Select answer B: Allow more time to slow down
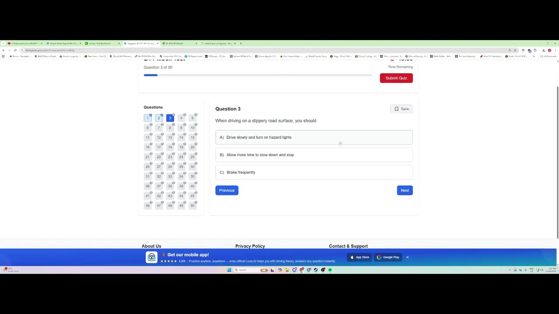The width and height of the screenshot is (559, 314). tap(314, 155)
